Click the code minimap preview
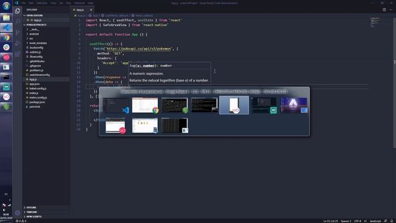The image size is (396, 223). (x=375, y=22)
